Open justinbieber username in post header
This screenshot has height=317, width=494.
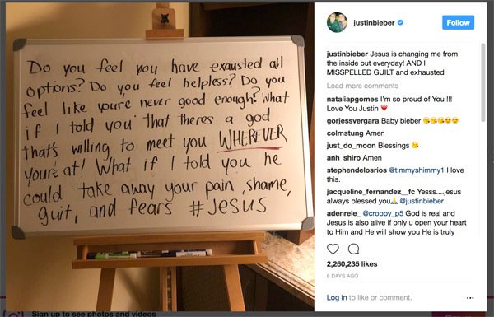(374, 23)
